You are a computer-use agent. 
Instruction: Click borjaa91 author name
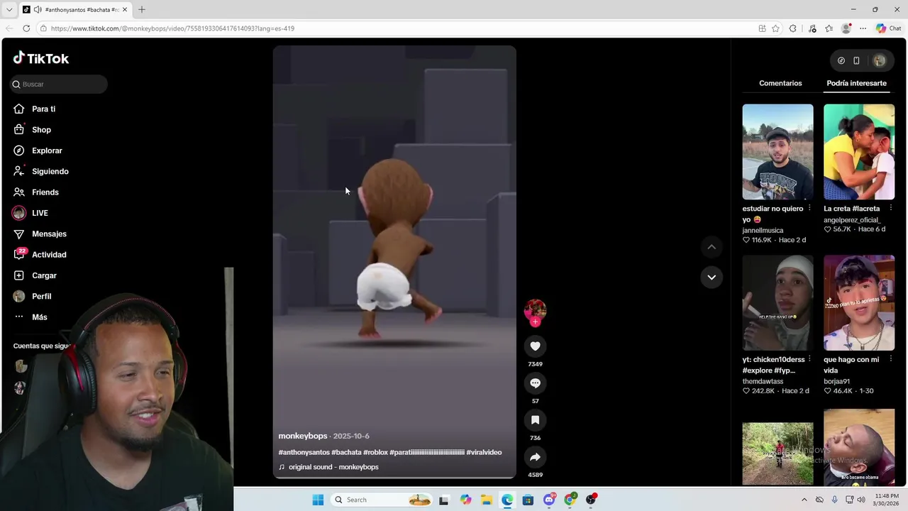(836, 381)
